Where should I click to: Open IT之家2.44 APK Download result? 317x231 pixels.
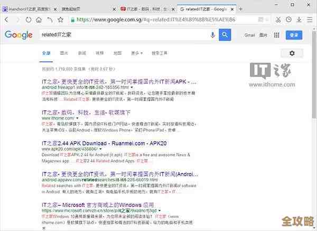point(104,143)
